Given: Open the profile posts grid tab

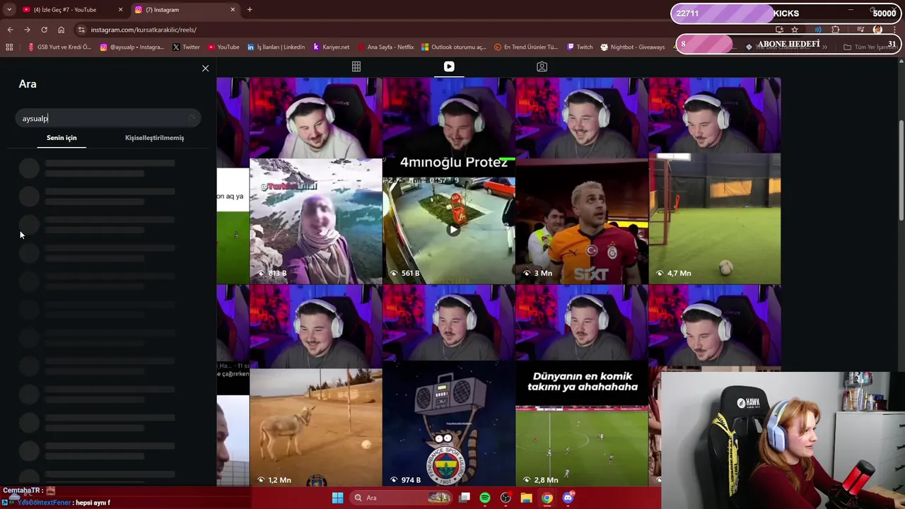Looking at the screenshot, I should pyautogui.click(x=356, y=66).
